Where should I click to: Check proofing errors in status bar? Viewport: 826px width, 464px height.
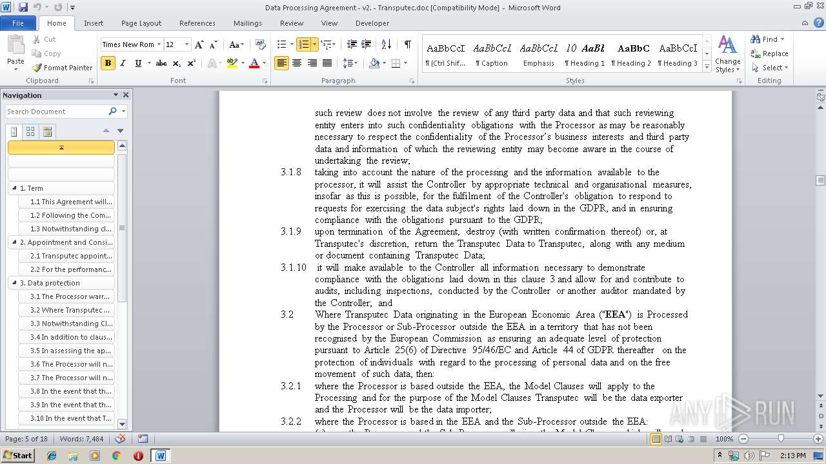[120, 439]
